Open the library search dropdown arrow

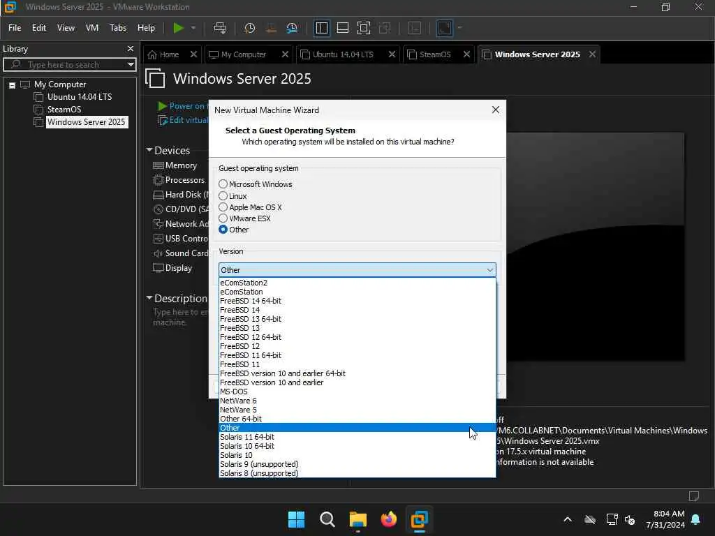[x=131, y=65]
